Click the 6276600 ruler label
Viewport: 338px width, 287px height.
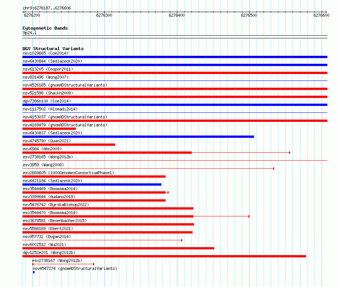pos(321,15)
